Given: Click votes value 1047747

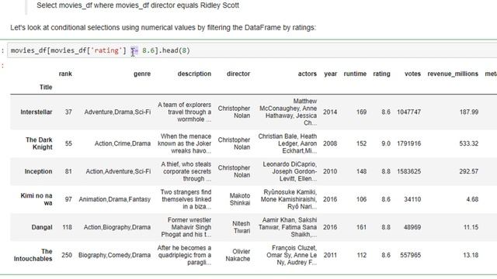Looking at the screenshot, I should 409,112.
